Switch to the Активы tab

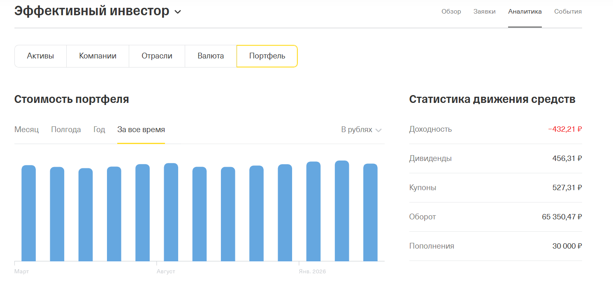tap(40, 56)
